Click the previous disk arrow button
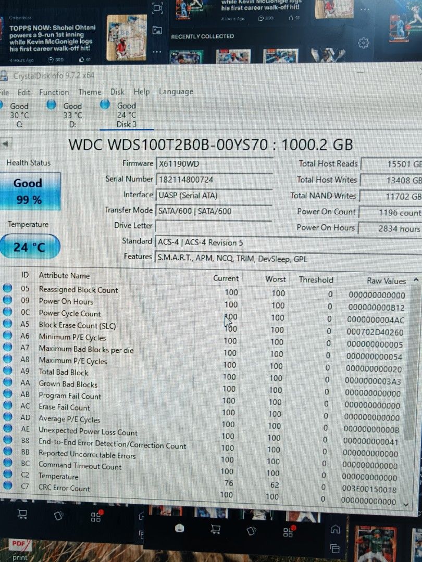 [x=5, y=144]
